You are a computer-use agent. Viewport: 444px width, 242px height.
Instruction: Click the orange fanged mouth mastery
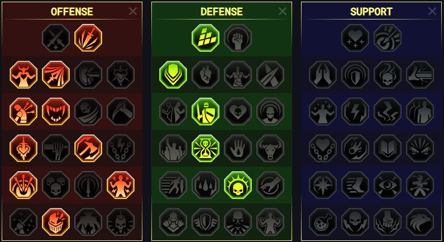tap(56, 112)
